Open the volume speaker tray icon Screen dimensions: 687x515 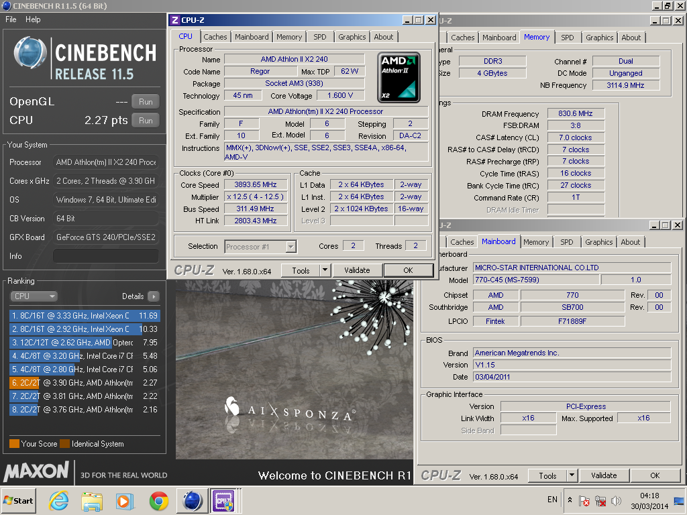(616, 500)
